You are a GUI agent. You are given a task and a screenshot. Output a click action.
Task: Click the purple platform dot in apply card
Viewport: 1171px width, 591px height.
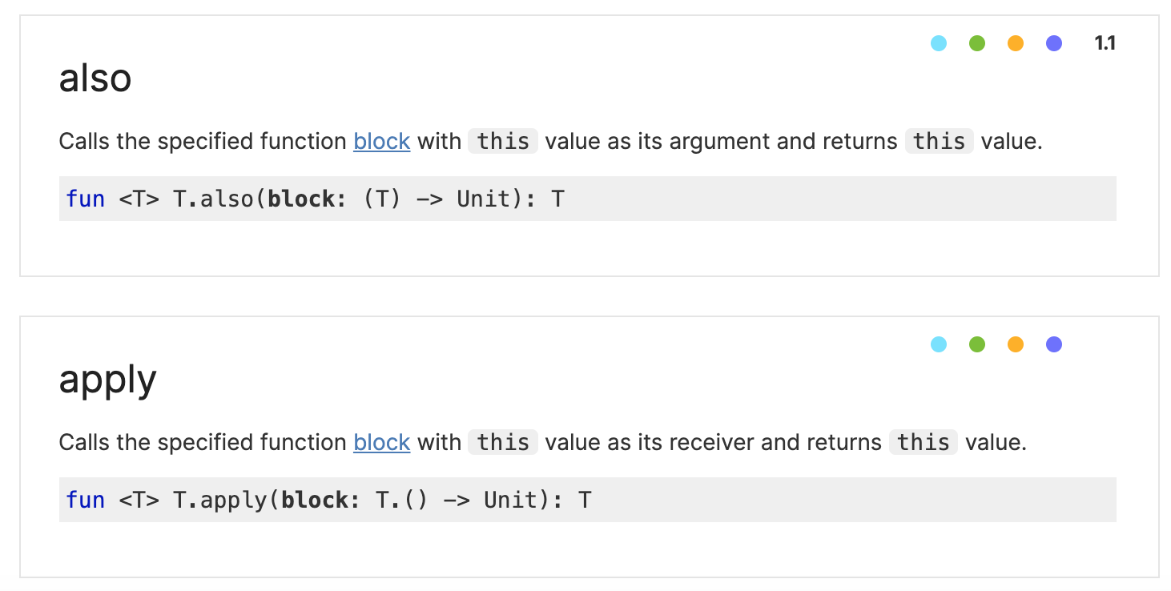click(1054, 344)
